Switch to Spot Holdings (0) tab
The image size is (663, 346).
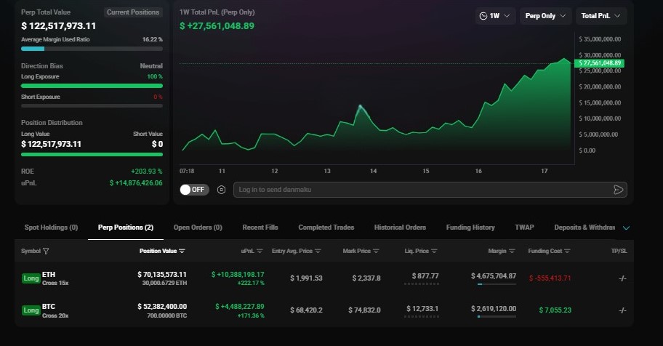(51, 228)
